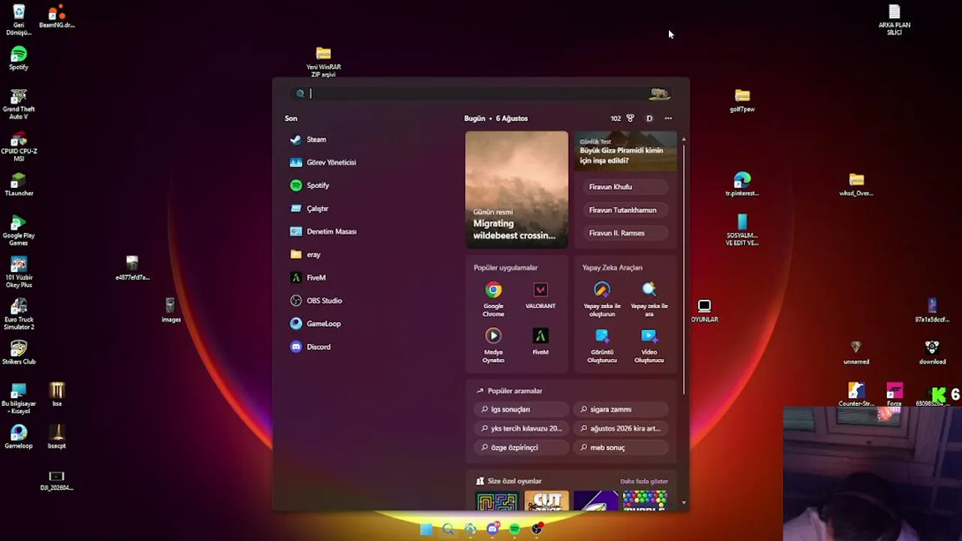Click the search highlight image in search bar
Screen dimensions: 962x541
pyautogui.click(x=660, y=94)
